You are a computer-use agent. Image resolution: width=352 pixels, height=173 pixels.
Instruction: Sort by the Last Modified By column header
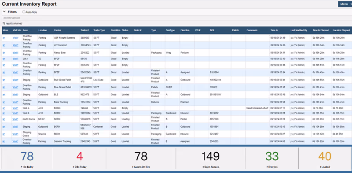click(x=299, y=30)
